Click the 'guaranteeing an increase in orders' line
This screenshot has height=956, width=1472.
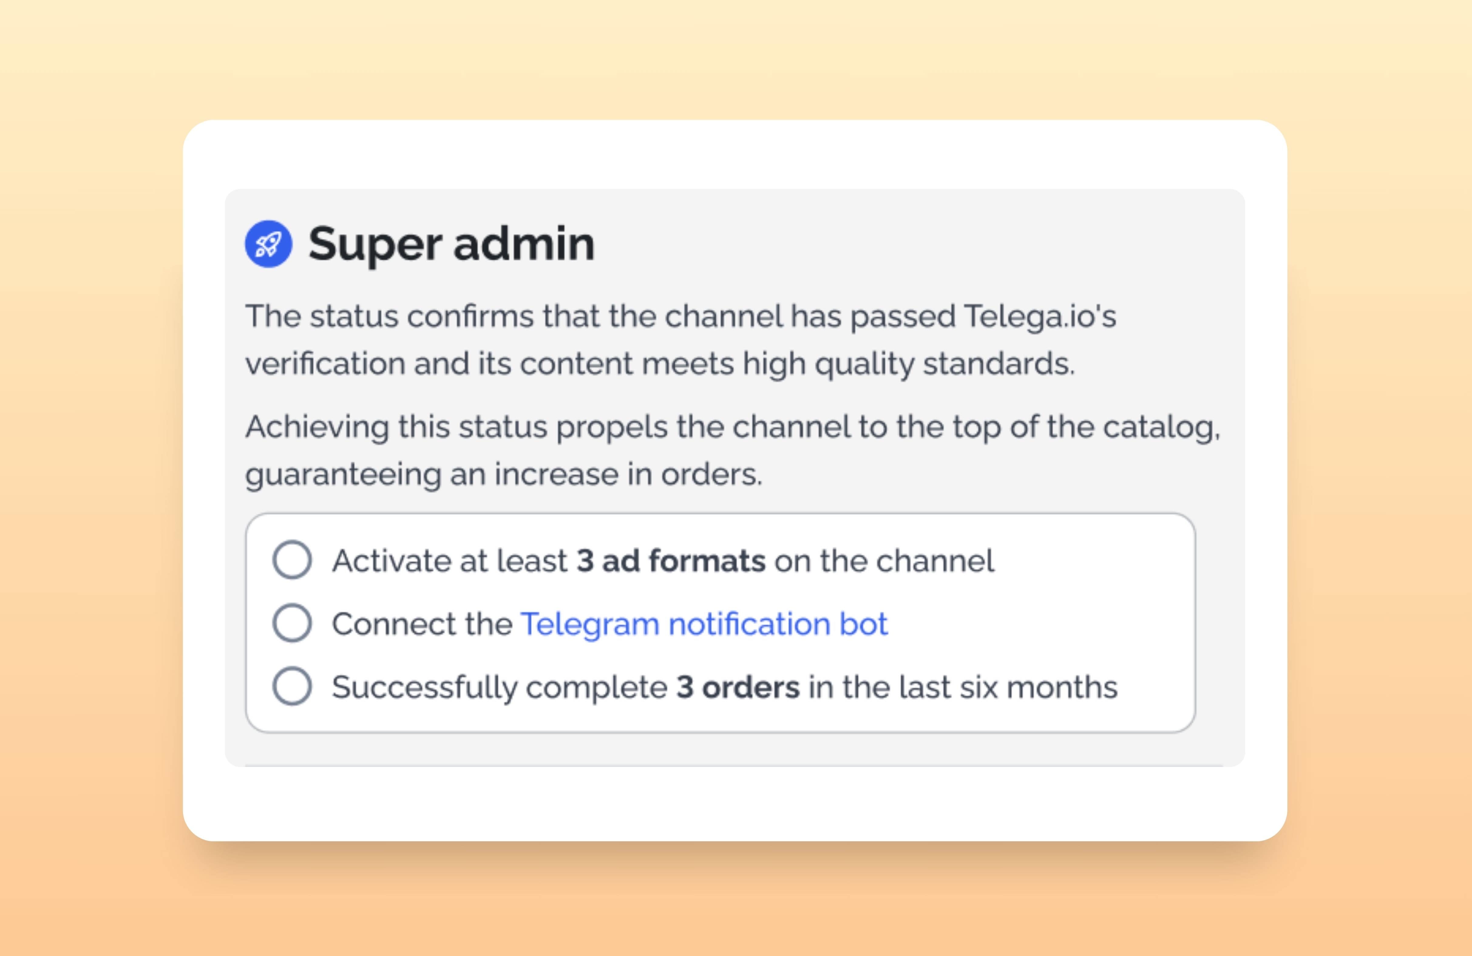point(504,475)
